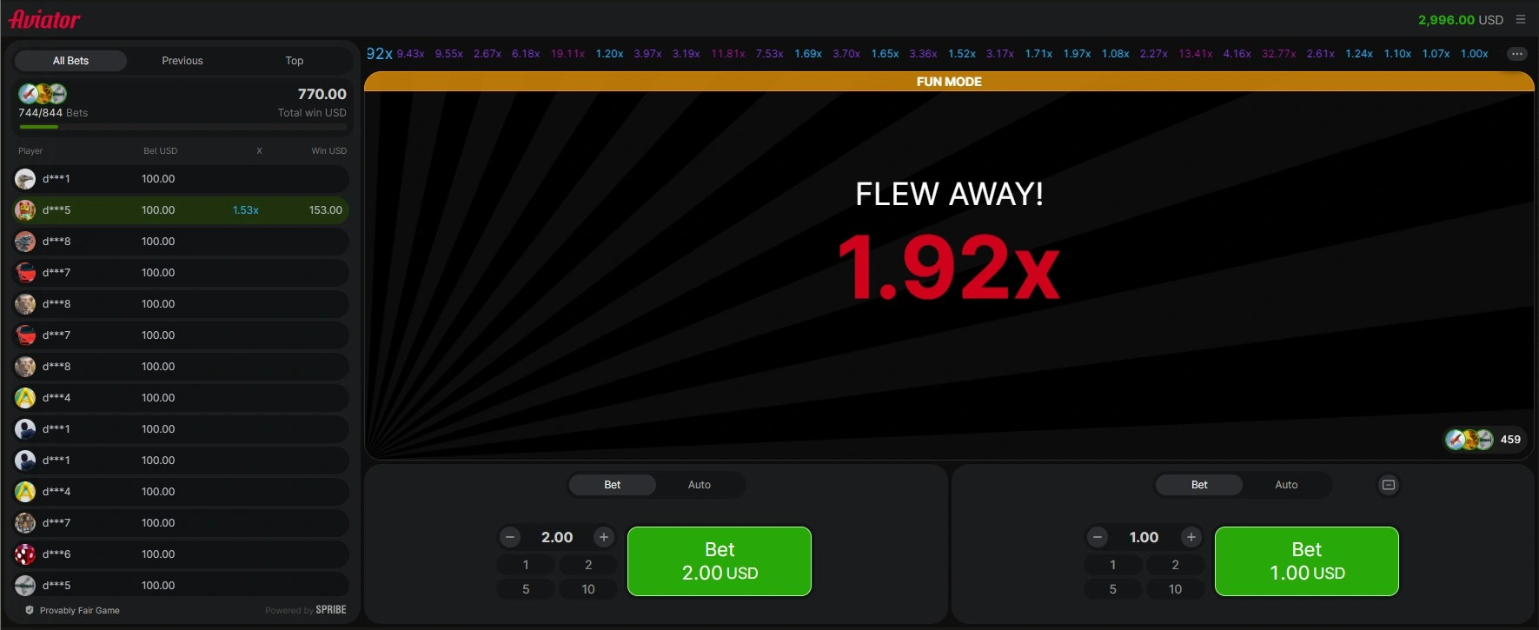
Task: Place the 1.00 USD bet
Action: tap(1307, 561)
